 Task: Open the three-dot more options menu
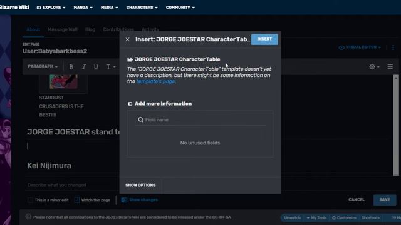click(x=393, y=47)
